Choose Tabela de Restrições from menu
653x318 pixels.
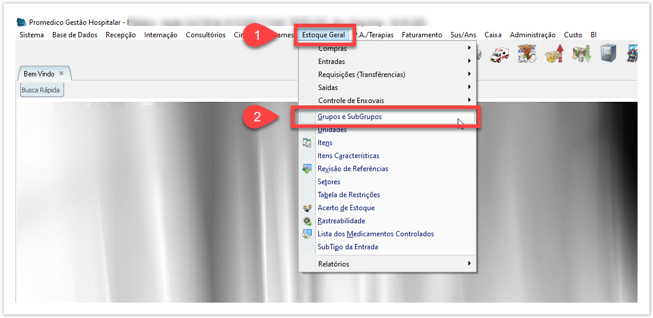pos(348,195)
